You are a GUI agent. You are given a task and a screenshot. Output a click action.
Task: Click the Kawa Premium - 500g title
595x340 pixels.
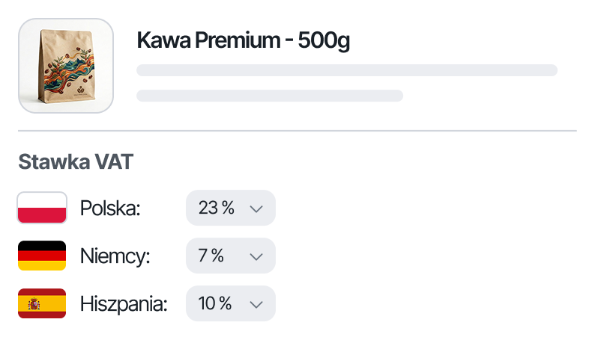[x=243, y=40]
